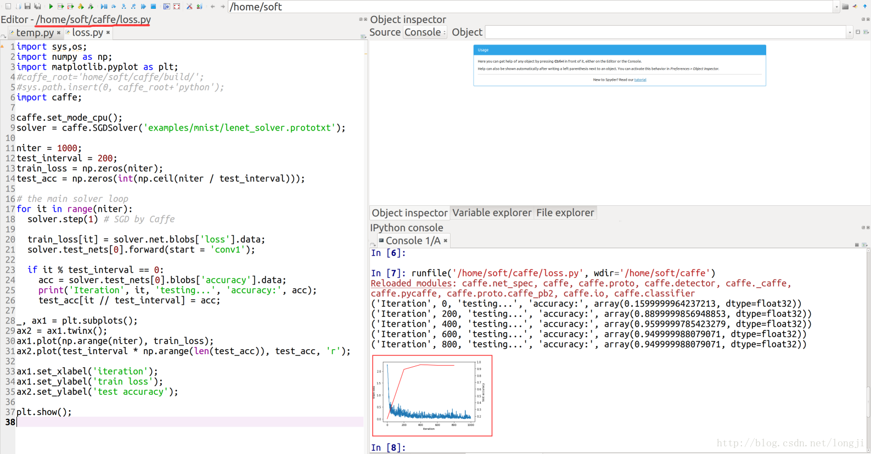Start debugging the file
This screenshot has height=454, width=871.
point(104,7)
